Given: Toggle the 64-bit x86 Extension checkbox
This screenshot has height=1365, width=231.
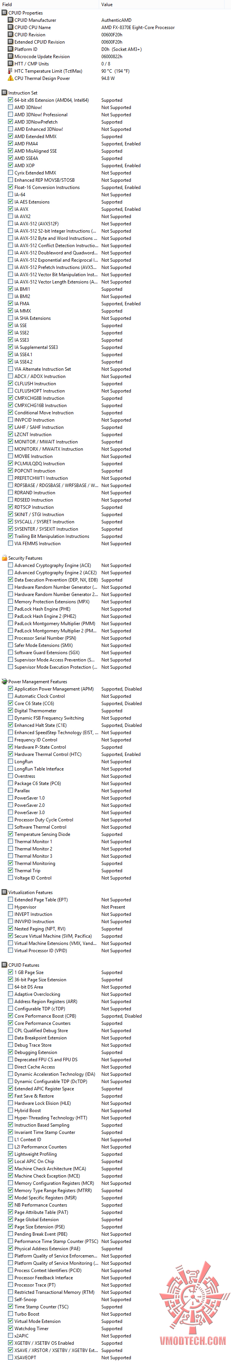Looking at the screenshot, I should pos(11,100).
